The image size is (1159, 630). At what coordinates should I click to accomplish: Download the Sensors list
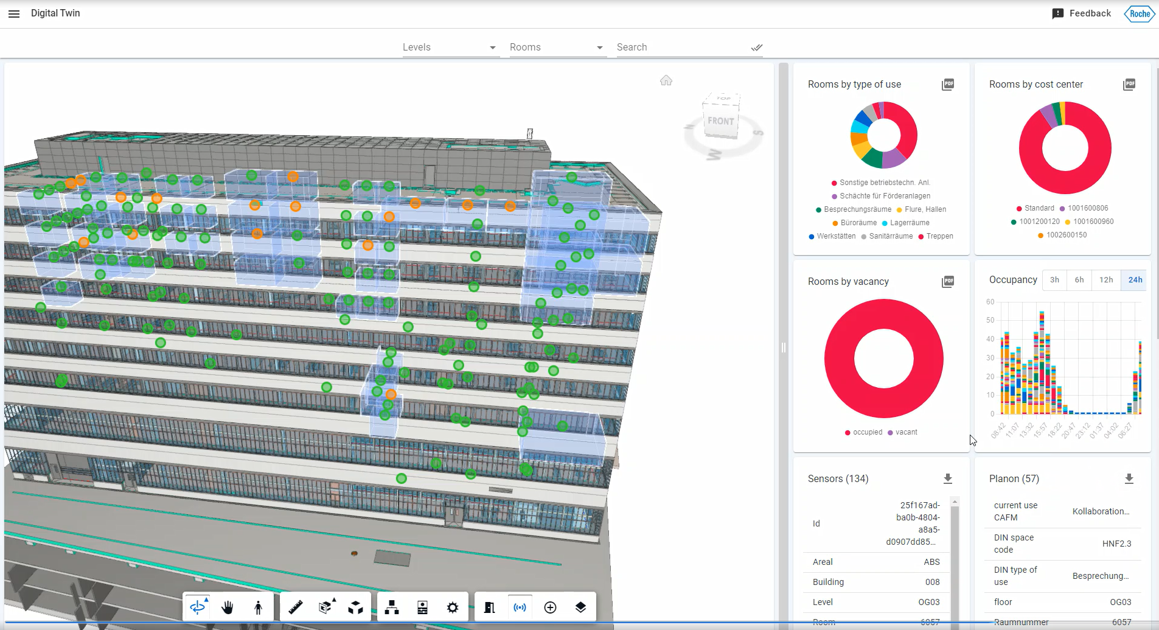(947, 479)
